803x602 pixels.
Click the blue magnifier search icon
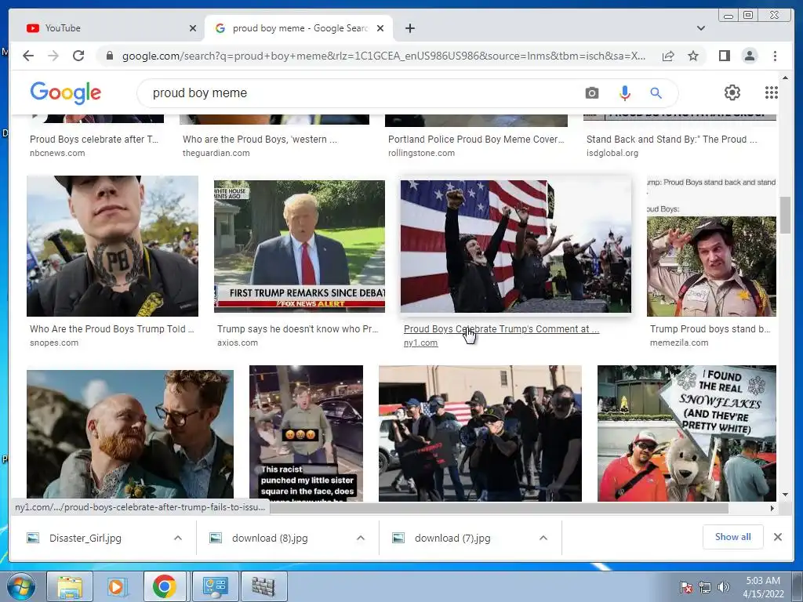pyautogui.click(x=656, y=92)
